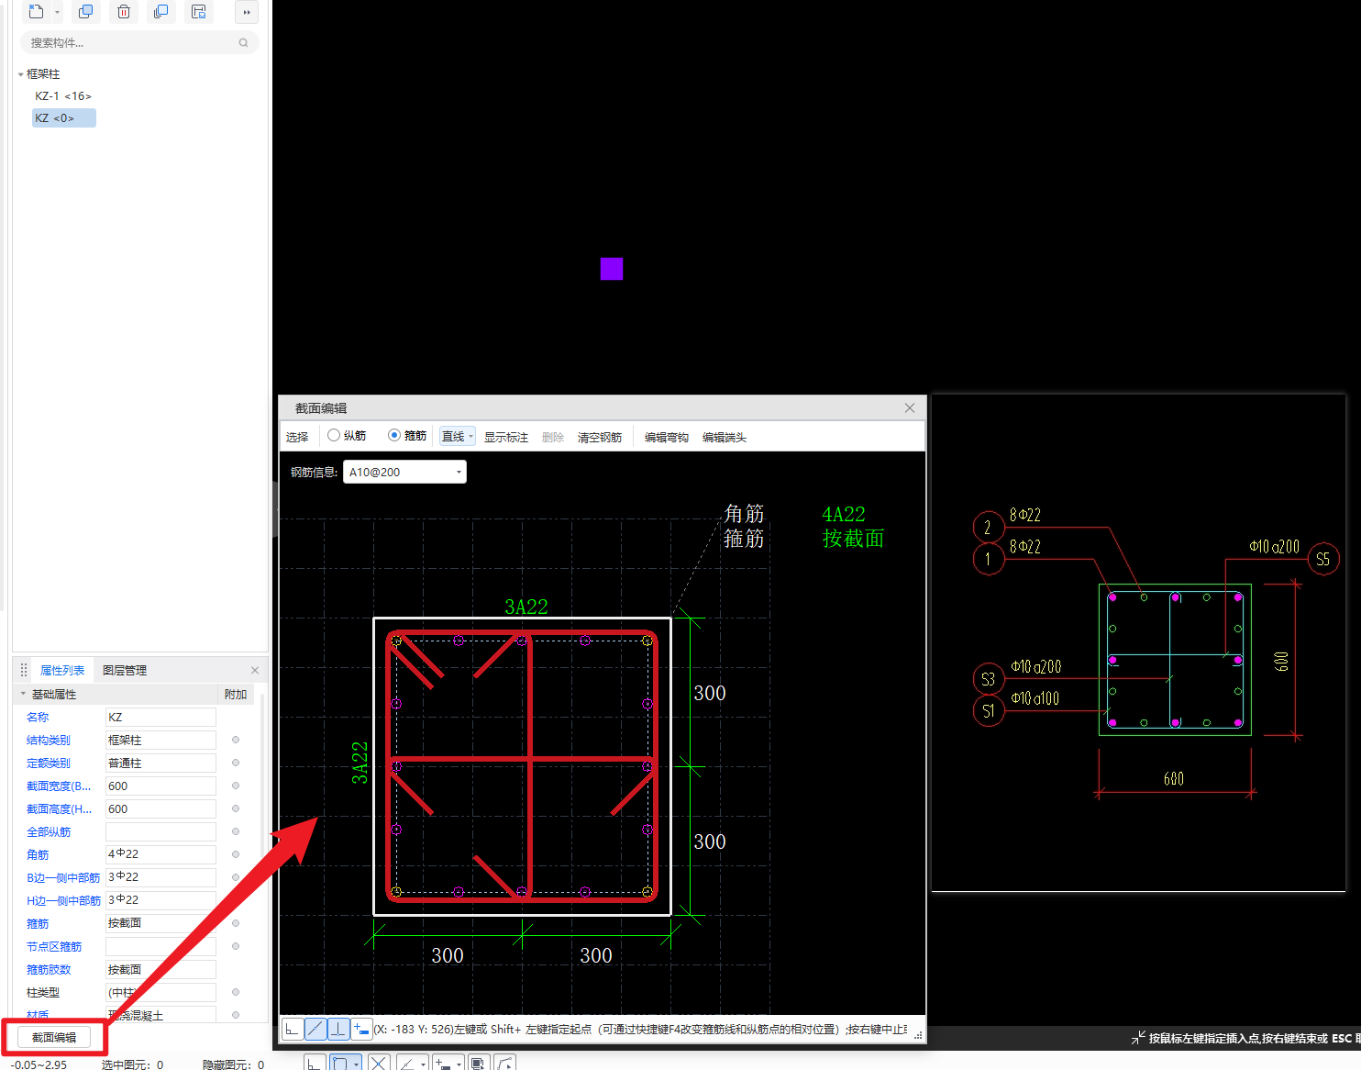1361x1070 pixels.
Task: Toggle the perpendicular snap icon
Action: click(x=338, y=1029)
